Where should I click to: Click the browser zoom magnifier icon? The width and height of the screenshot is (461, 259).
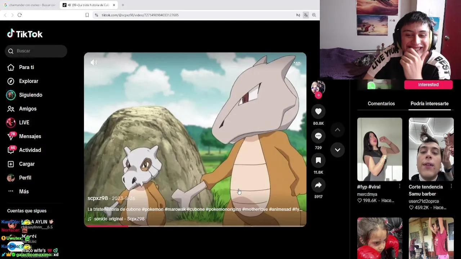pos(314,15)
